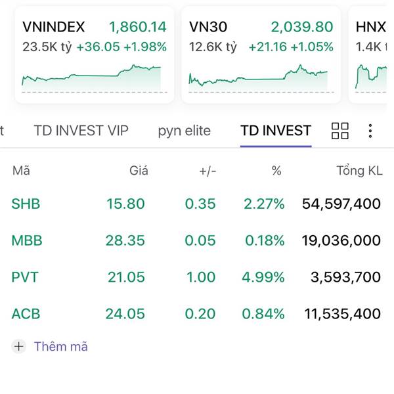Select PVT stock symbol
This screenshot has width=394, height=394.
pyautogui.click(x=25, y=277)
